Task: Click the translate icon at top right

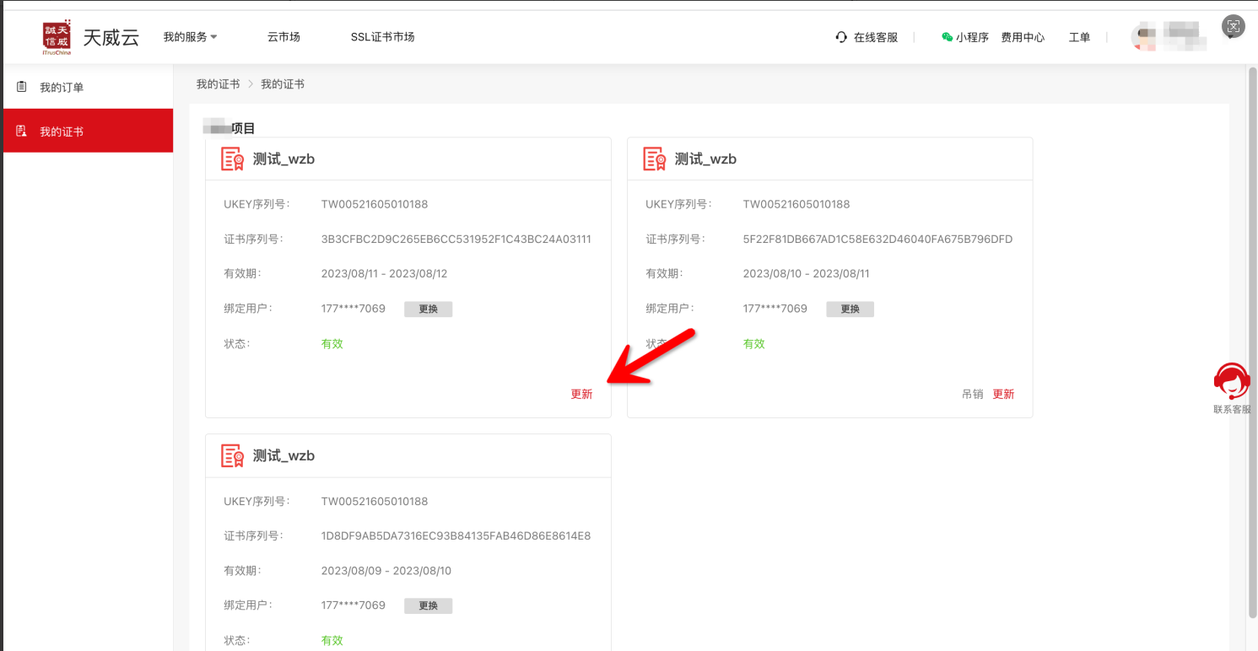Action: 1234,26
